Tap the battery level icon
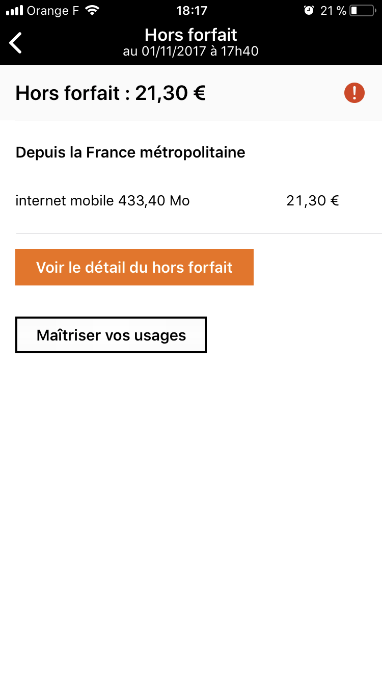 362,11
